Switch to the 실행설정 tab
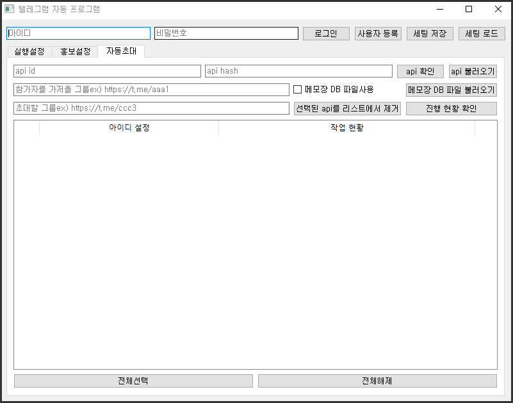The height and width of the screenshot is (403, 513). pyautogui.click(x=29, y=51)
